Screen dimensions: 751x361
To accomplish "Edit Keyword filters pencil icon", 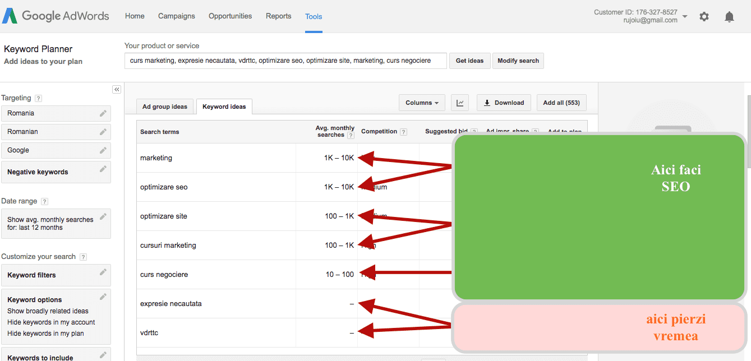I will [103, 272].
